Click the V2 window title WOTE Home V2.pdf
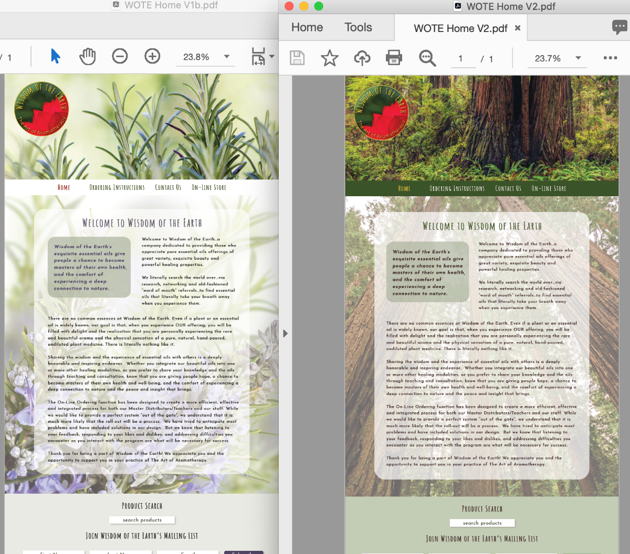The width and height of the screenshot is (630, 554). pyautogui.click(x=511, y=6)
